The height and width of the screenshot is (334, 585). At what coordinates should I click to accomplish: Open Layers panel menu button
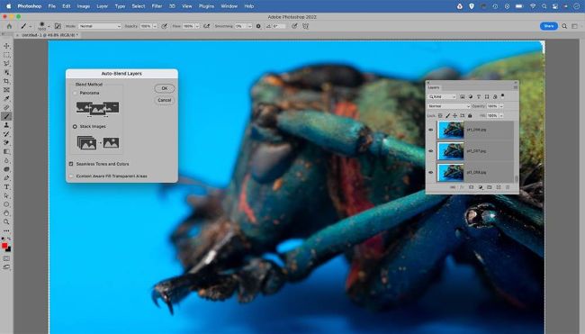[x=515, y=87]
